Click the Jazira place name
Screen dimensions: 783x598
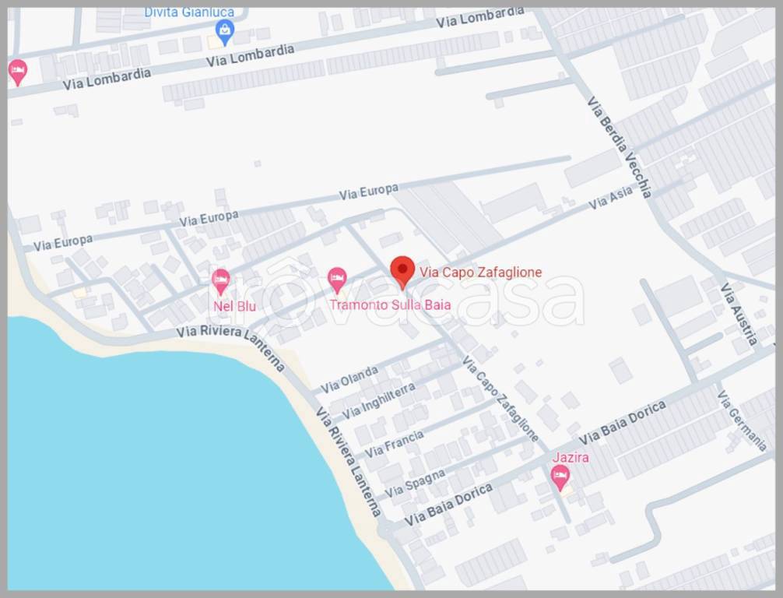pyautogui.click(x=571, y=457)
